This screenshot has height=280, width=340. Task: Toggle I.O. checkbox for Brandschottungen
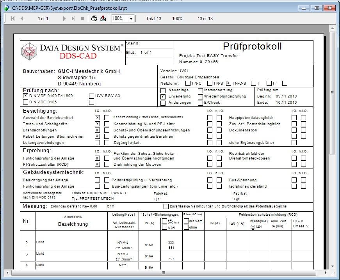pyautogui.click(x=97, y=130)
